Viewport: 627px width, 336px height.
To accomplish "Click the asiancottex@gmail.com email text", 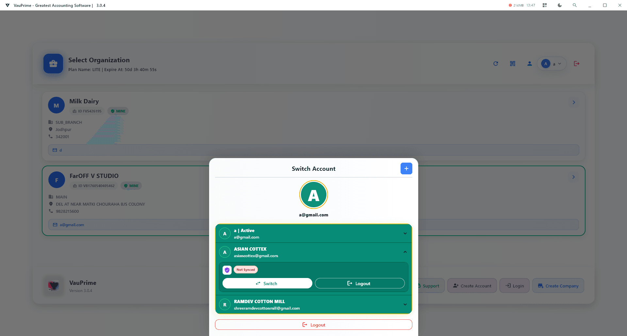I will pos(256,256).
